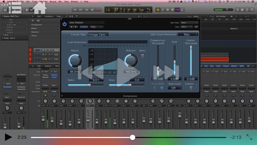Toggle Mute on the Tom 2 track
The image size is (257, 145).
click(43, 50)
